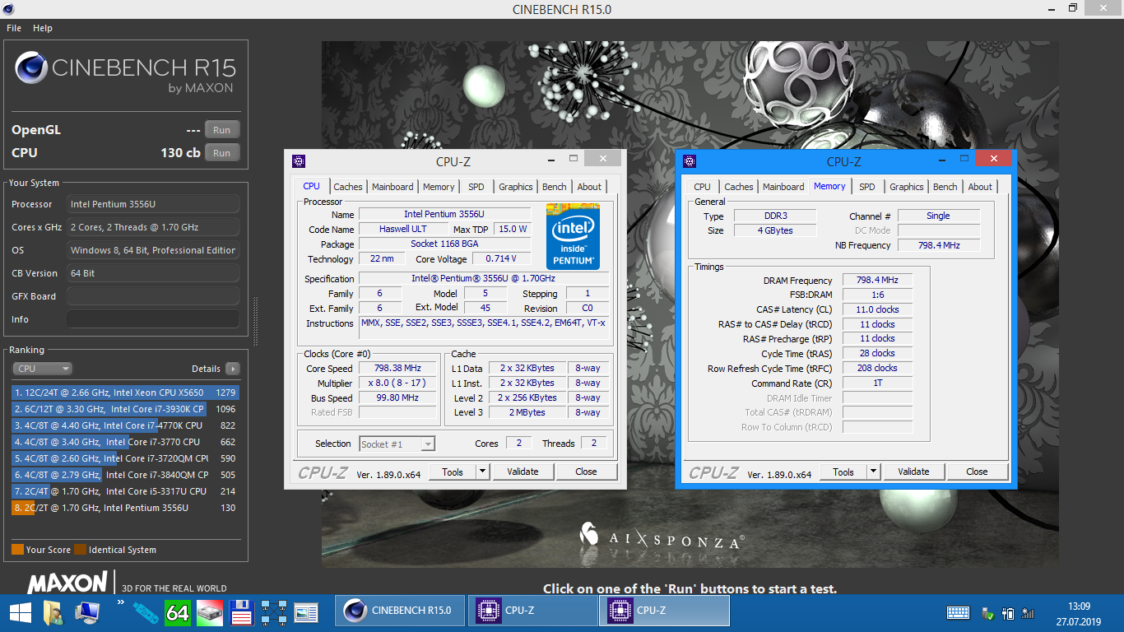The height and width of the screenshot is (632, 1124).
Task: Open Graphics tab in left CPU-Z window
Action: (x=516, y=187)
